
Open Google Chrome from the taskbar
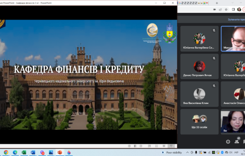[x=6, y=153]
